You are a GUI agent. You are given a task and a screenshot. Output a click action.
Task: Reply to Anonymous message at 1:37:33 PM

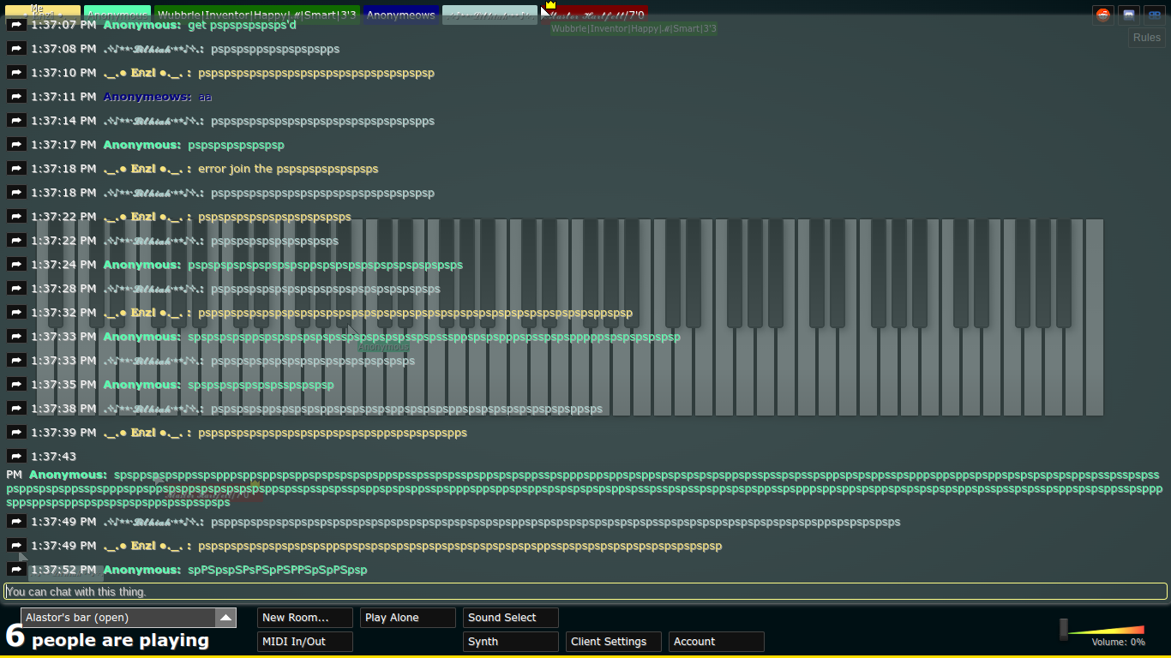16,337
